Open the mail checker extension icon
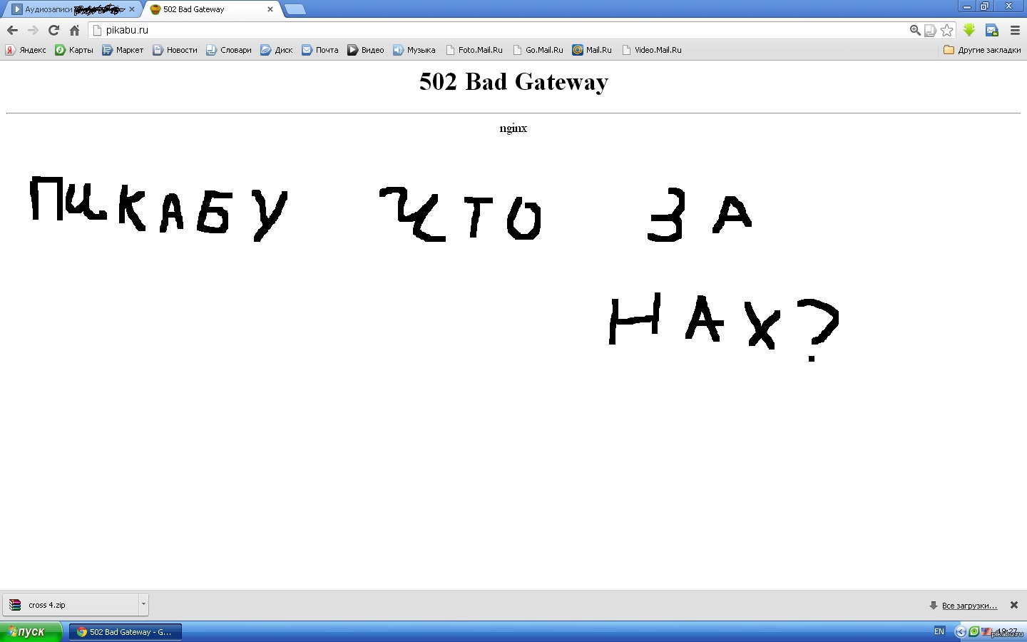Screen dimensions: 1027x642 pyautogui.click(x=992, y=30)
